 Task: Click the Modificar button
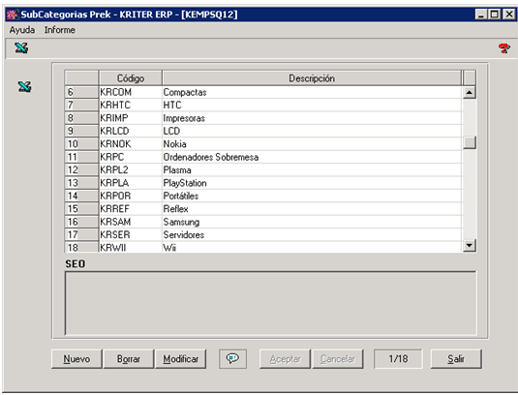pyautogui.click(x=181, y=358)
